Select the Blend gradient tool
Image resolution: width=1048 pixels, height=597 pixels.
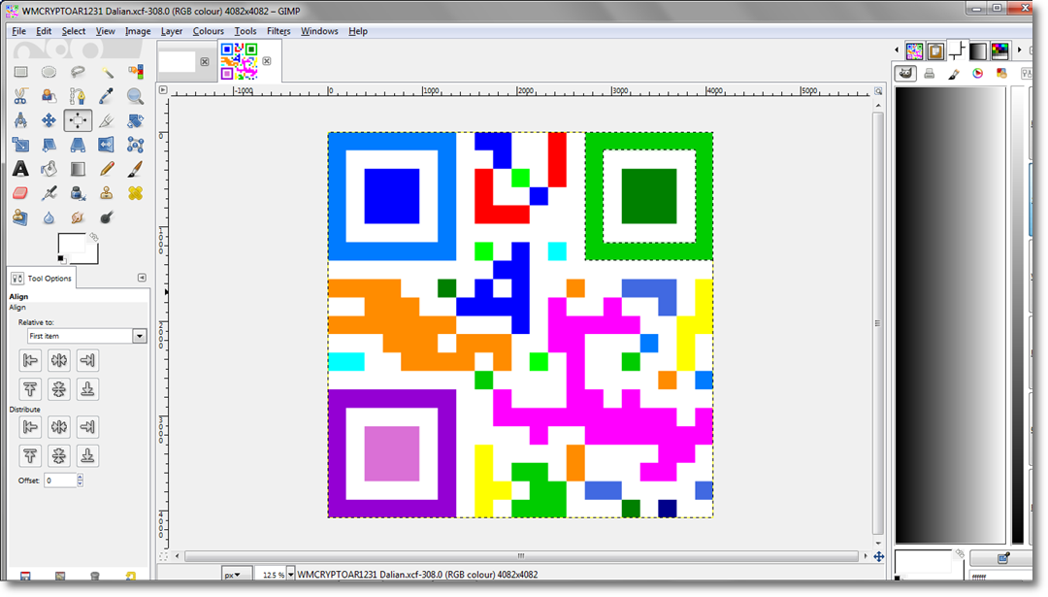(x=78, y=169)
